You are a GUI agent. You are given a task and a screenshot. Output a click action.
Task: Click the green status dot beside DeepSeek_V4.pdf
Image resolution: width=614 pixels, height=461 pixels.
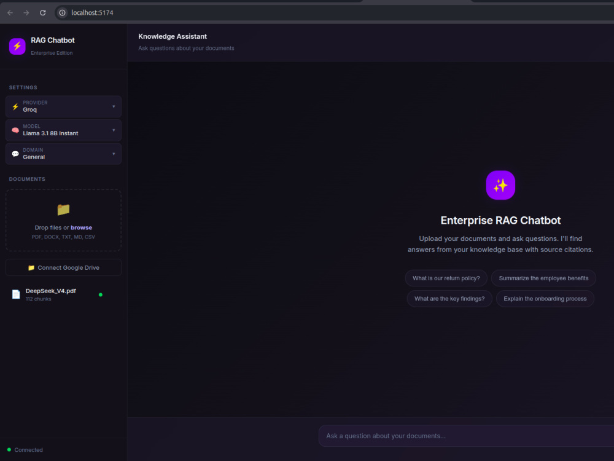(x=101, y=295)
